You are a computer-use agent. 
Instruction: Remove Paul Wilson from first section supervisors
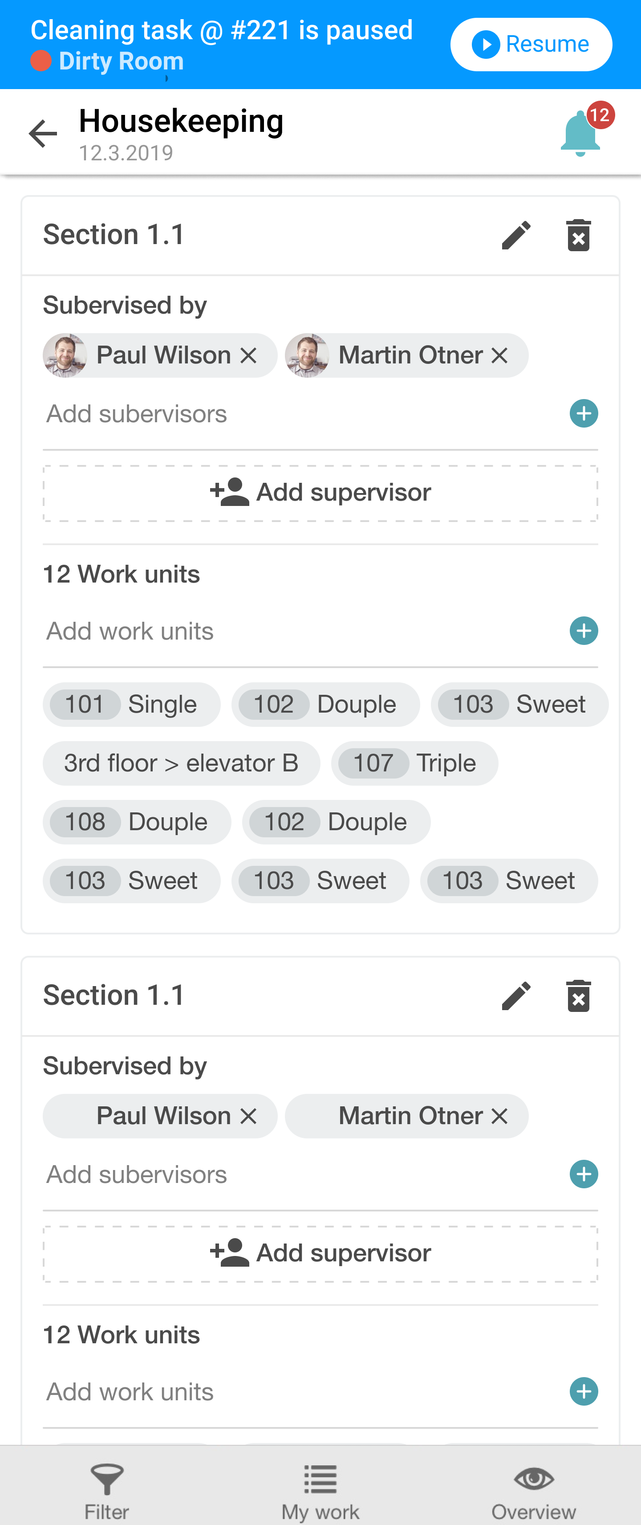tap(248, 356)
